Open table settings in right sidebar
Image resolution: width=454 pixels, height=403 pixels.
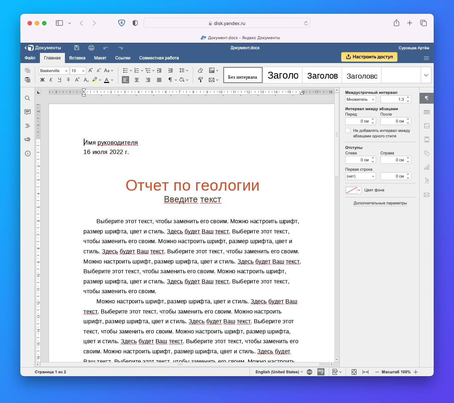point(426,112)
